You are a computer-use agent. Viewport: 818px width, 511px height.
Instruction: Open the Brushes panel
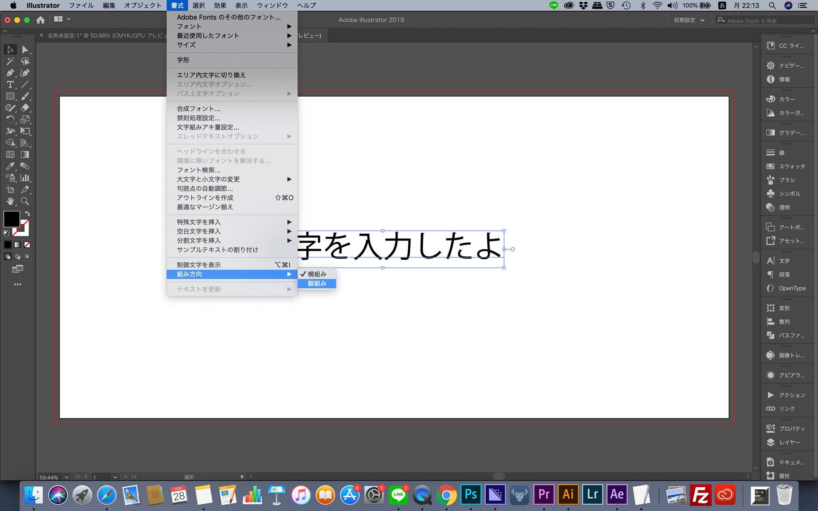[x=786, y=180]
